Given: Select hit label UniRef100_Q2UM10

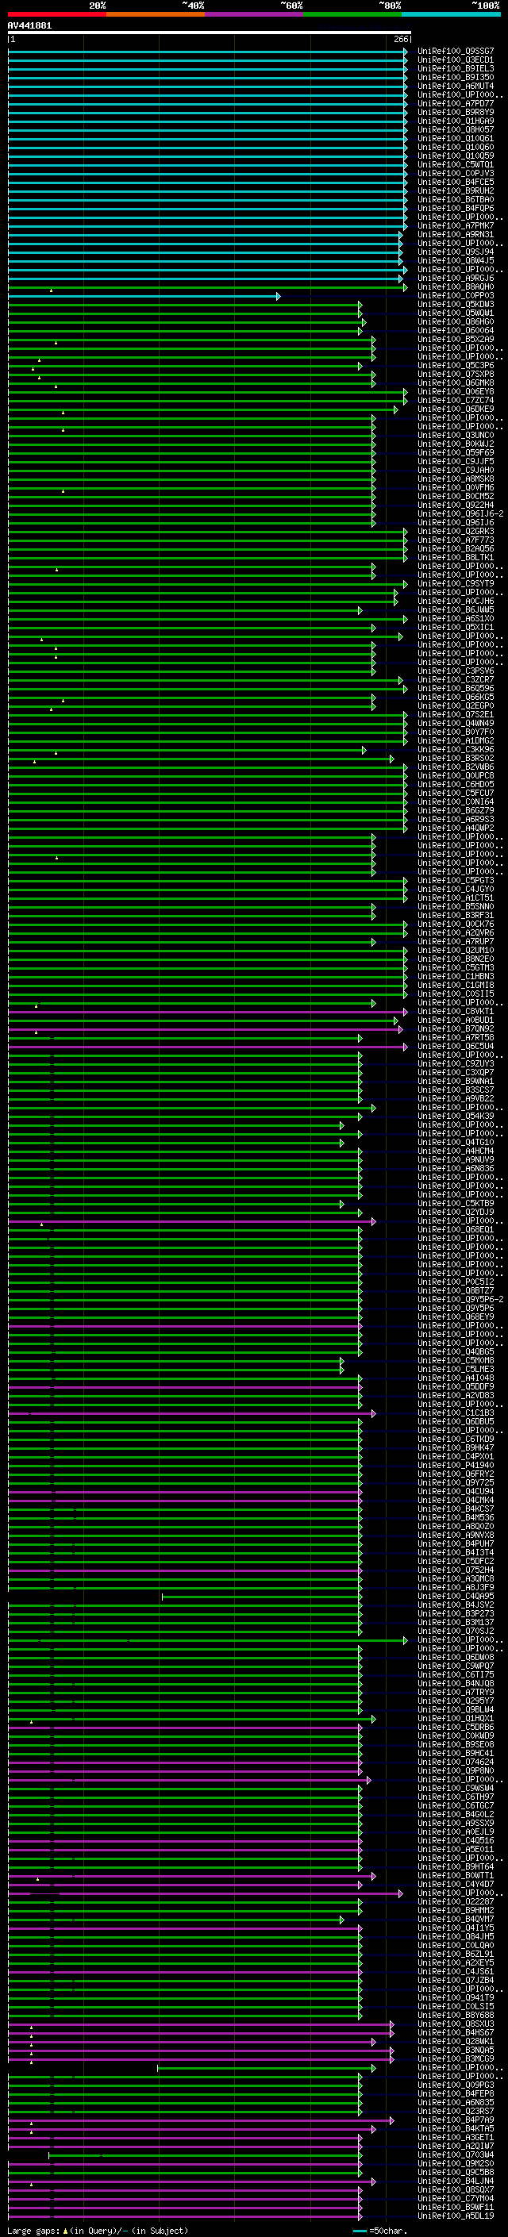Looking at the screenshot, I should pyautogui.click(x=456, y=950).
